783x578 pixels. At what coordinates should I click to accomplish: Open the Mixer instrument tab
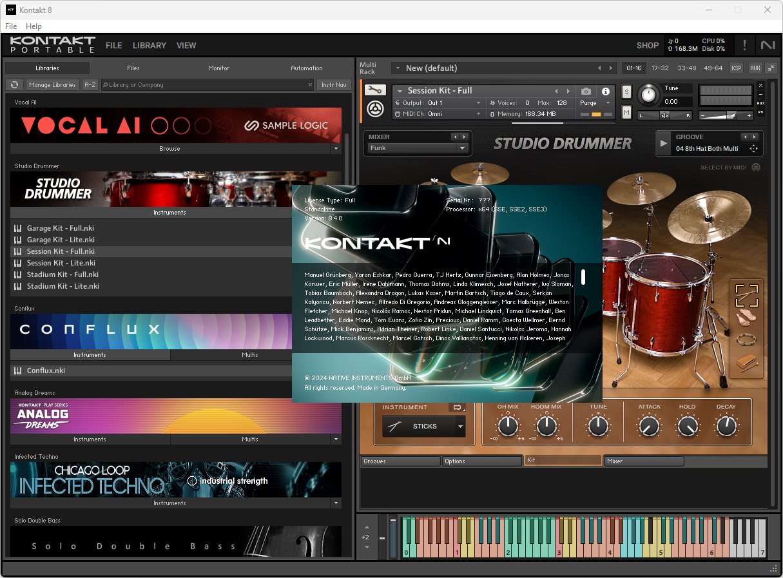[644, 461]
